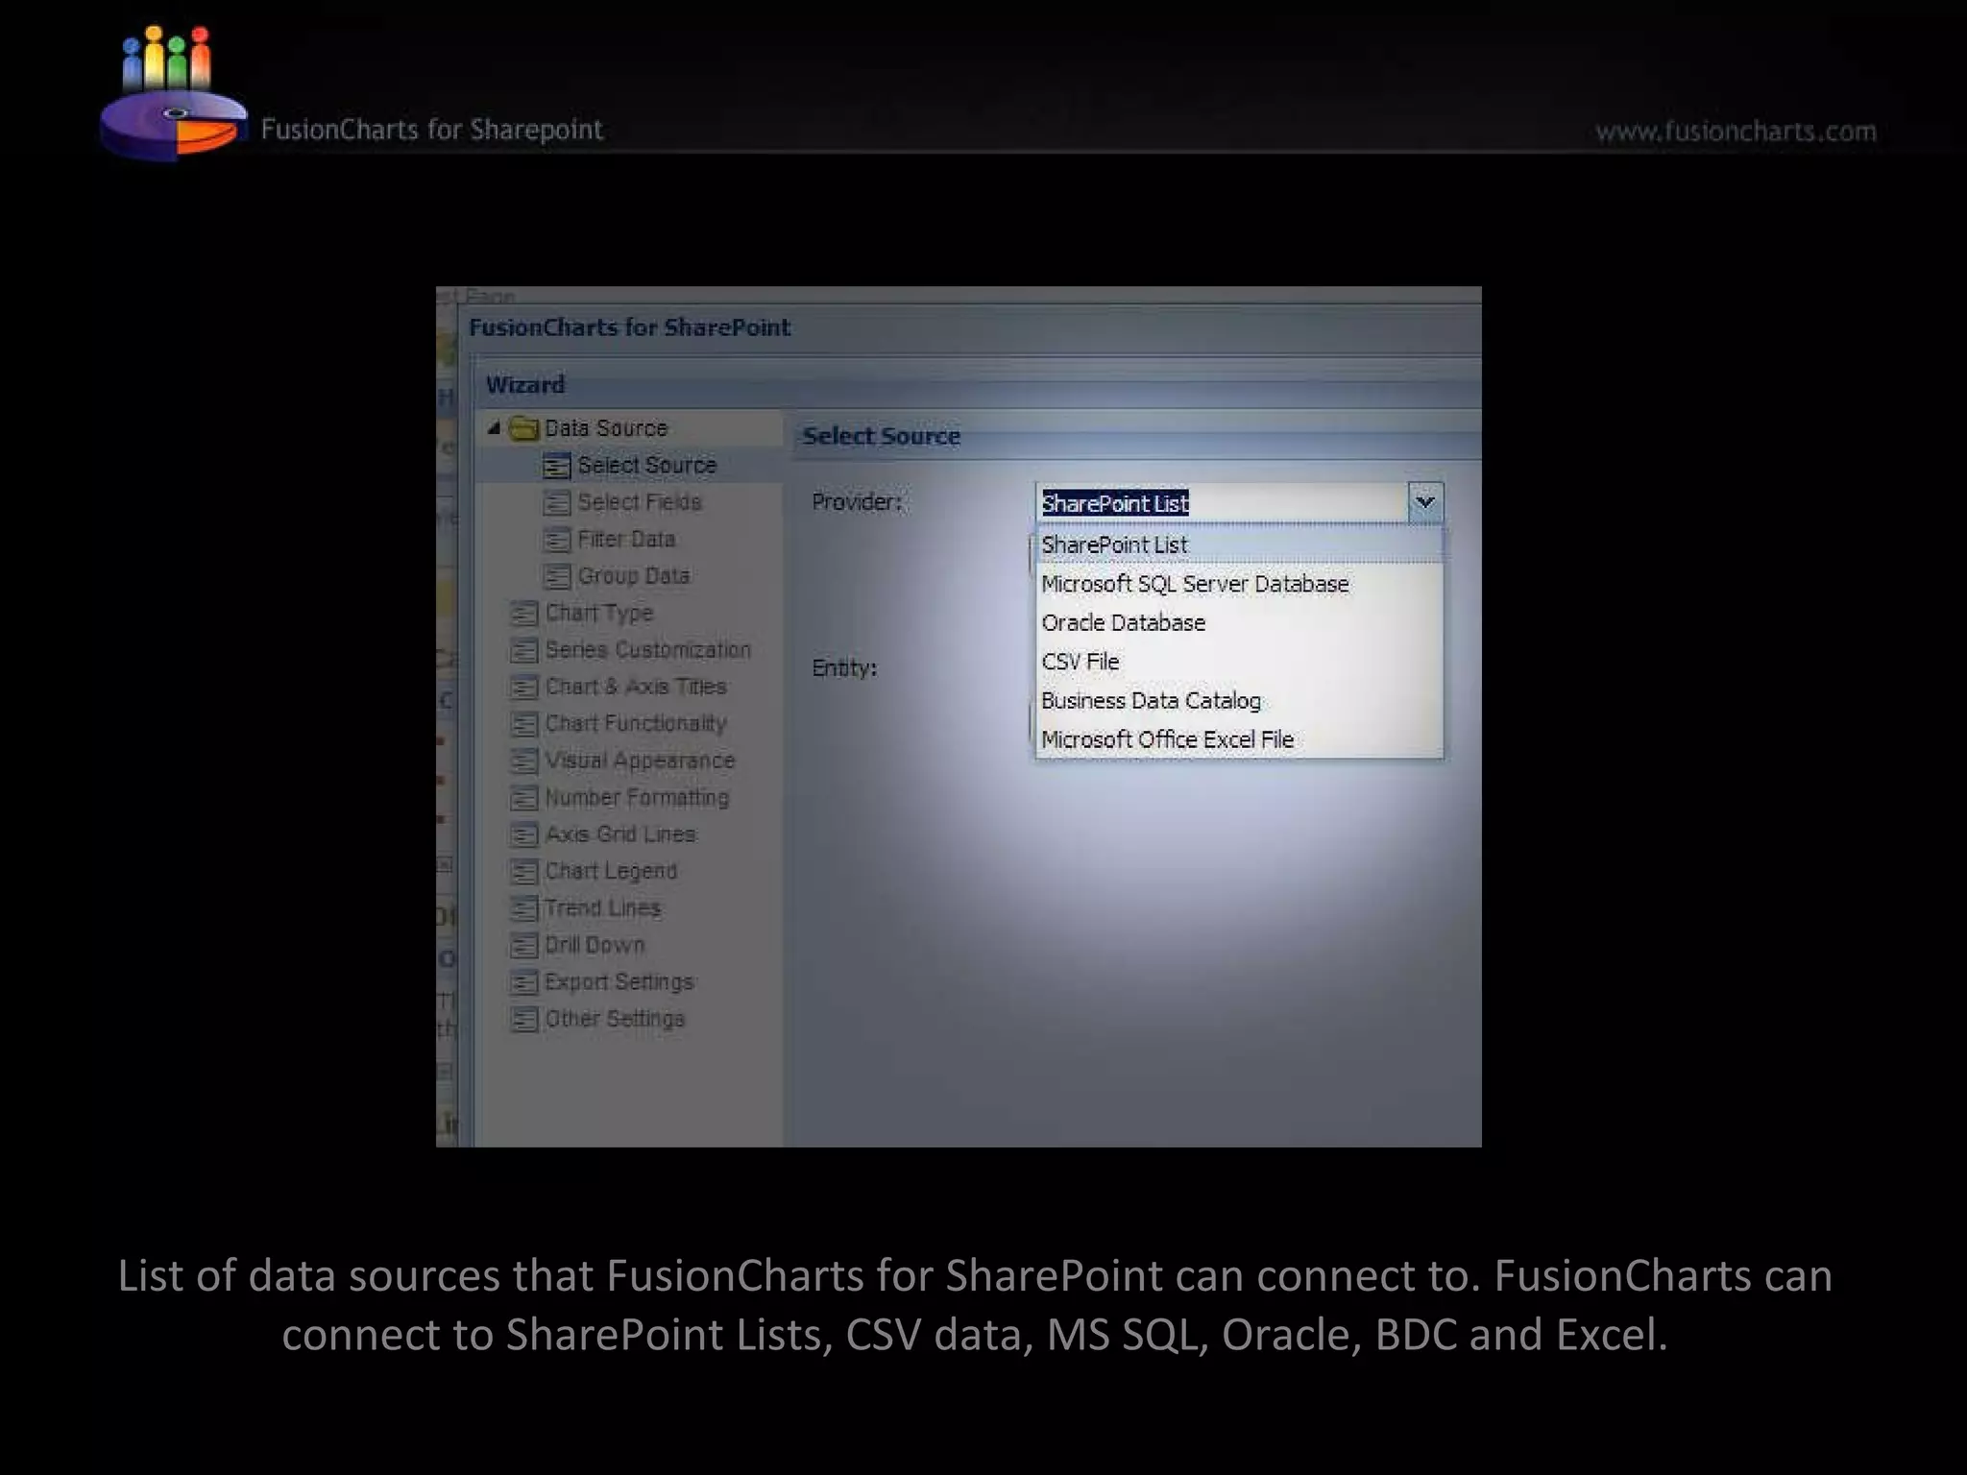This screenshot has width=1967, height=1475.
Task: Click the Provider combo box field
Action: click(x=1222, y=502)
